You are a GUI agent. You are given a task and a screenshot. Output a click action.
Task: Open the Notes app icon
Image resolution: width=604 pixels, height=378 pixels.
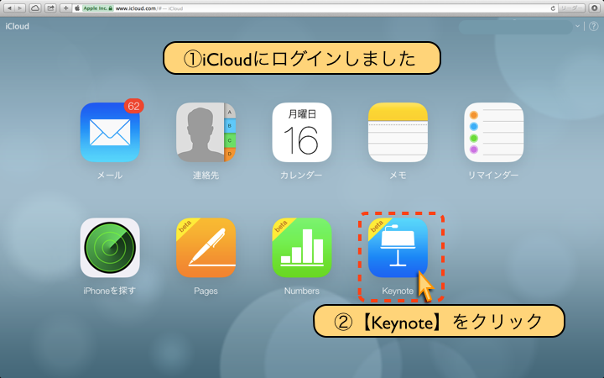[x=398, y=133]
